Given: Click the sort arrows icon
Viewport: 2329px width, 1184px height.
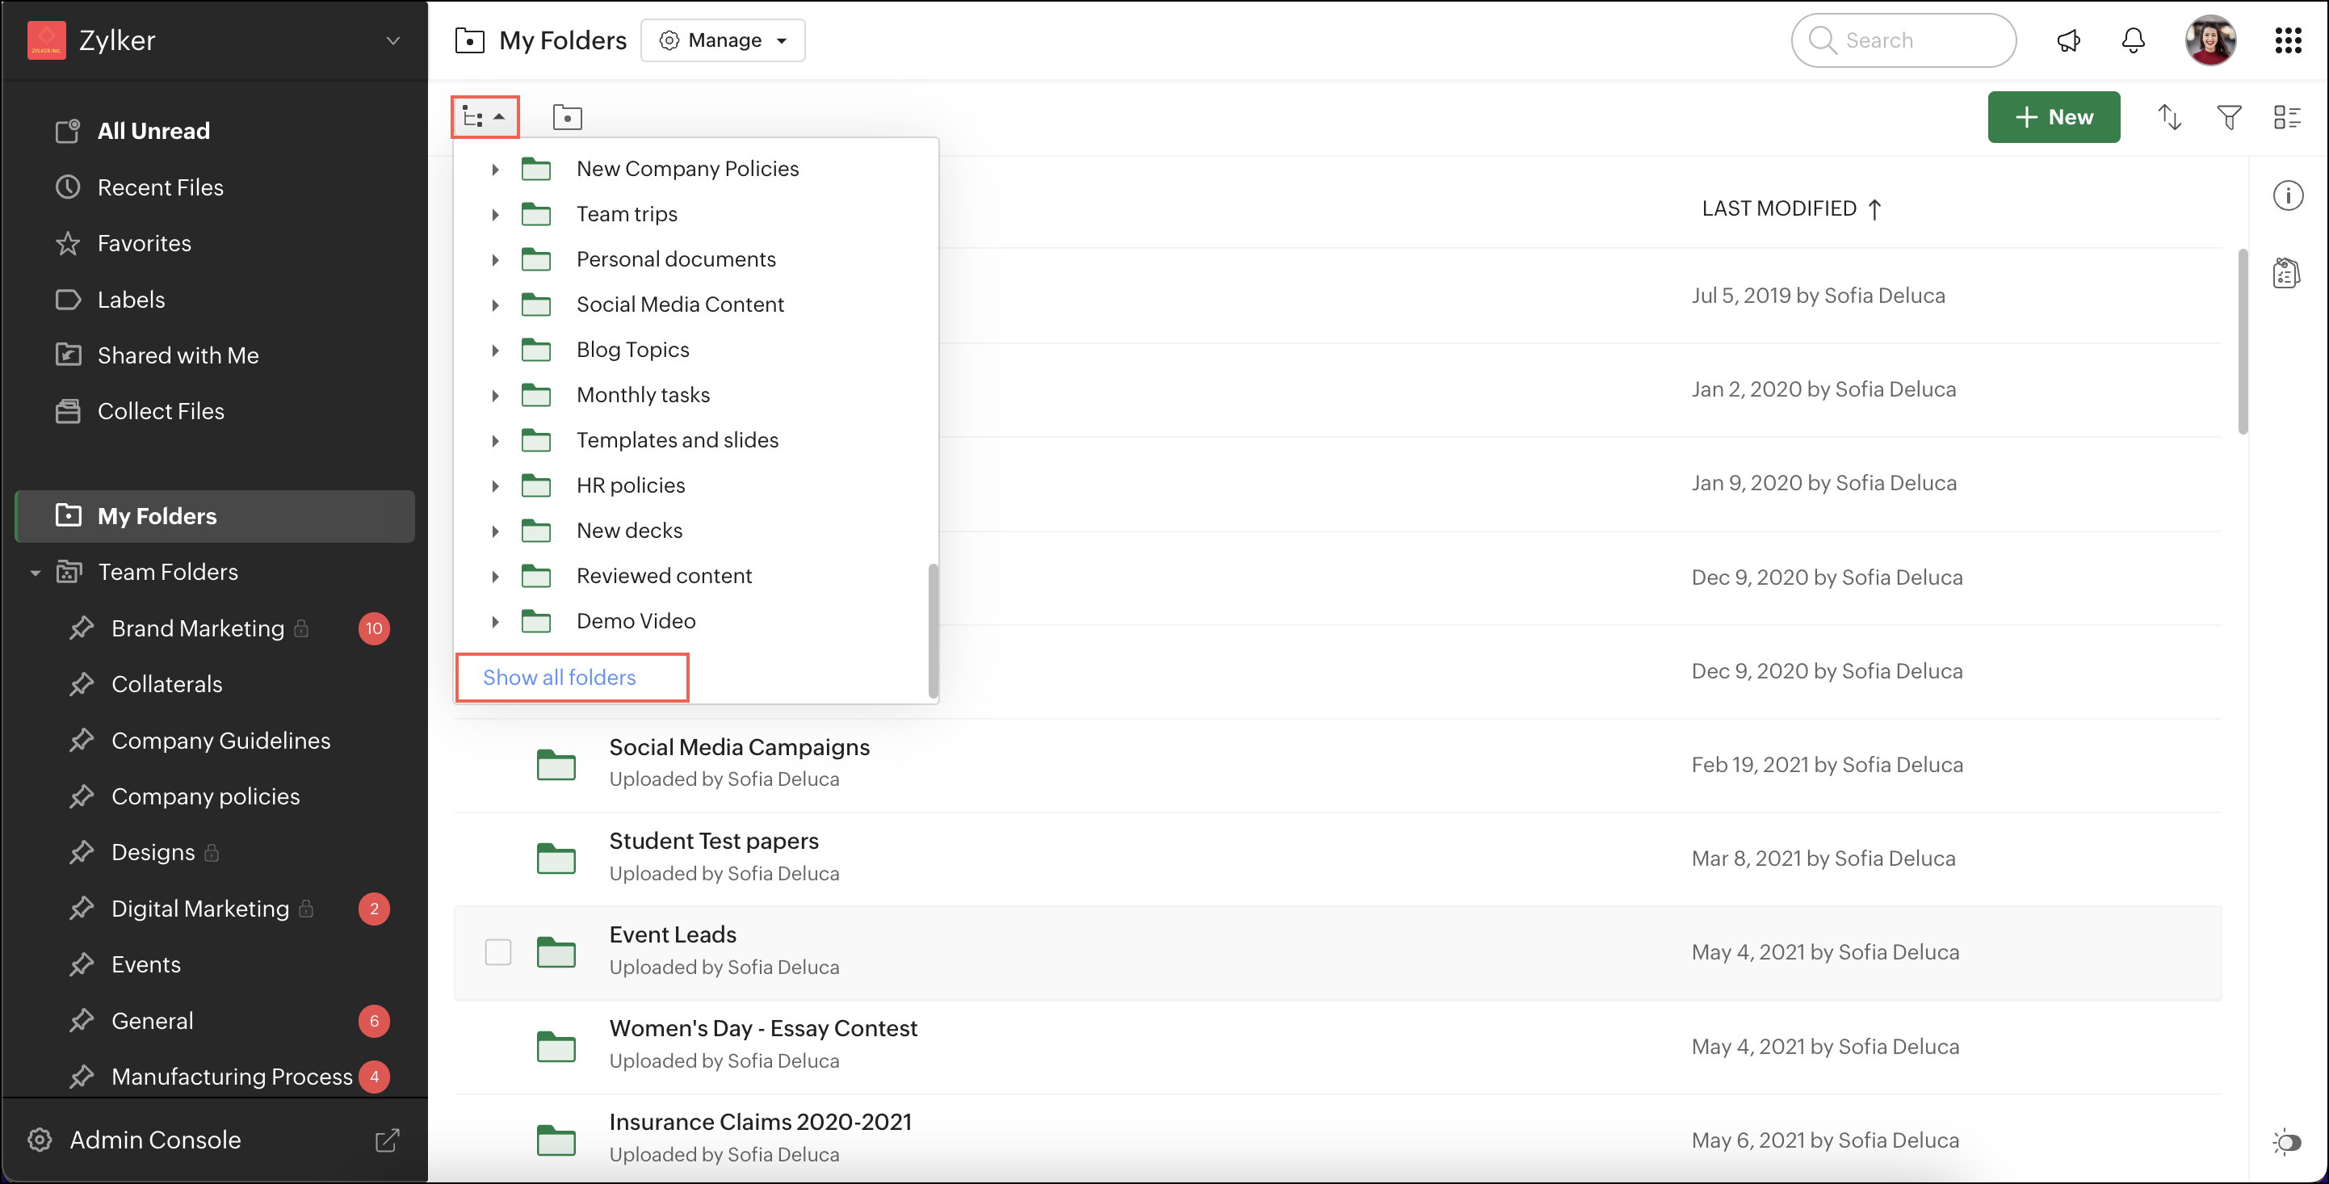Looking at the screenshot, I should pyautogui.click(x=2169, y=116).
